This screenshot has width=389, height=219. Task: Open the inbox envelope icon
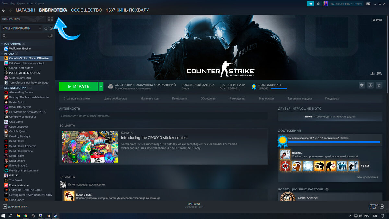318,3
